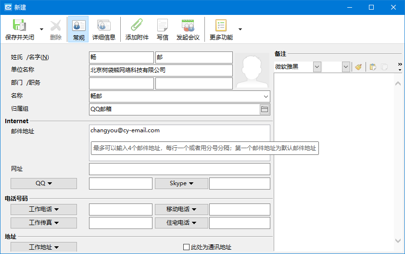Open the 工作传真 work fax dropdown
The image size is (405, 254).
44,223
